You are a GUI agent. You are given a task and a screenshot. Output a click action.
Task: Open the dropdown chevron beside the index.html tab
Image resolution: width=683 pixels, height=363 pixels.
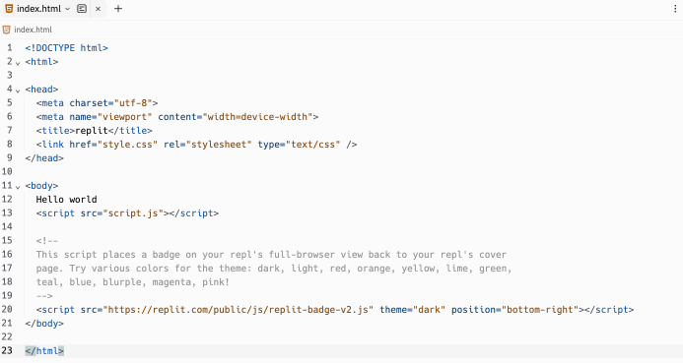[x=68, y=9]
